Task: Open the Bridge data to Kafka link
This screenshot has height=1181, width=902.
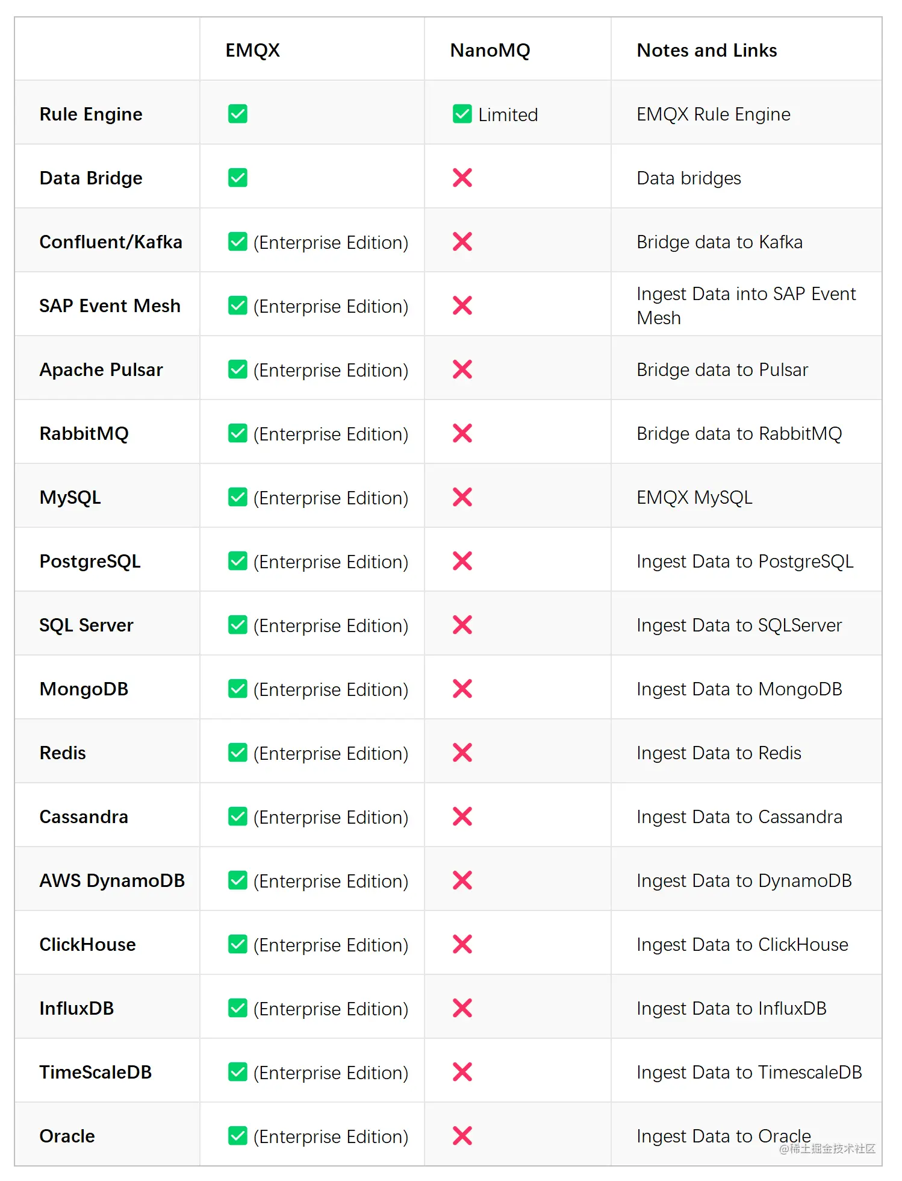Action: click(x=719, y=242)
